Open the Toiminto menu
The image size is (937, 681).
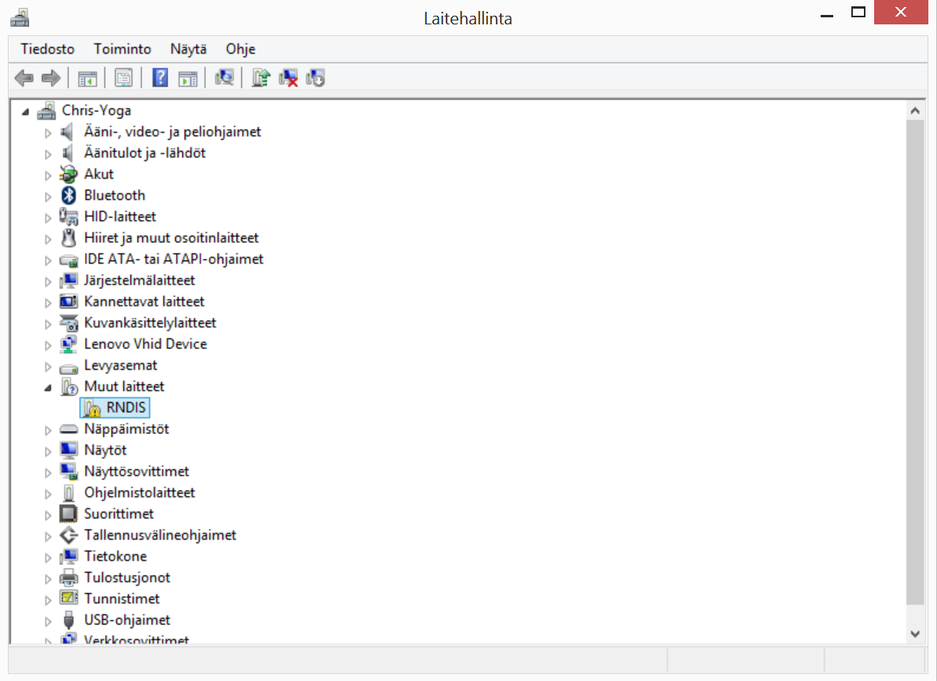pos(122,49)
